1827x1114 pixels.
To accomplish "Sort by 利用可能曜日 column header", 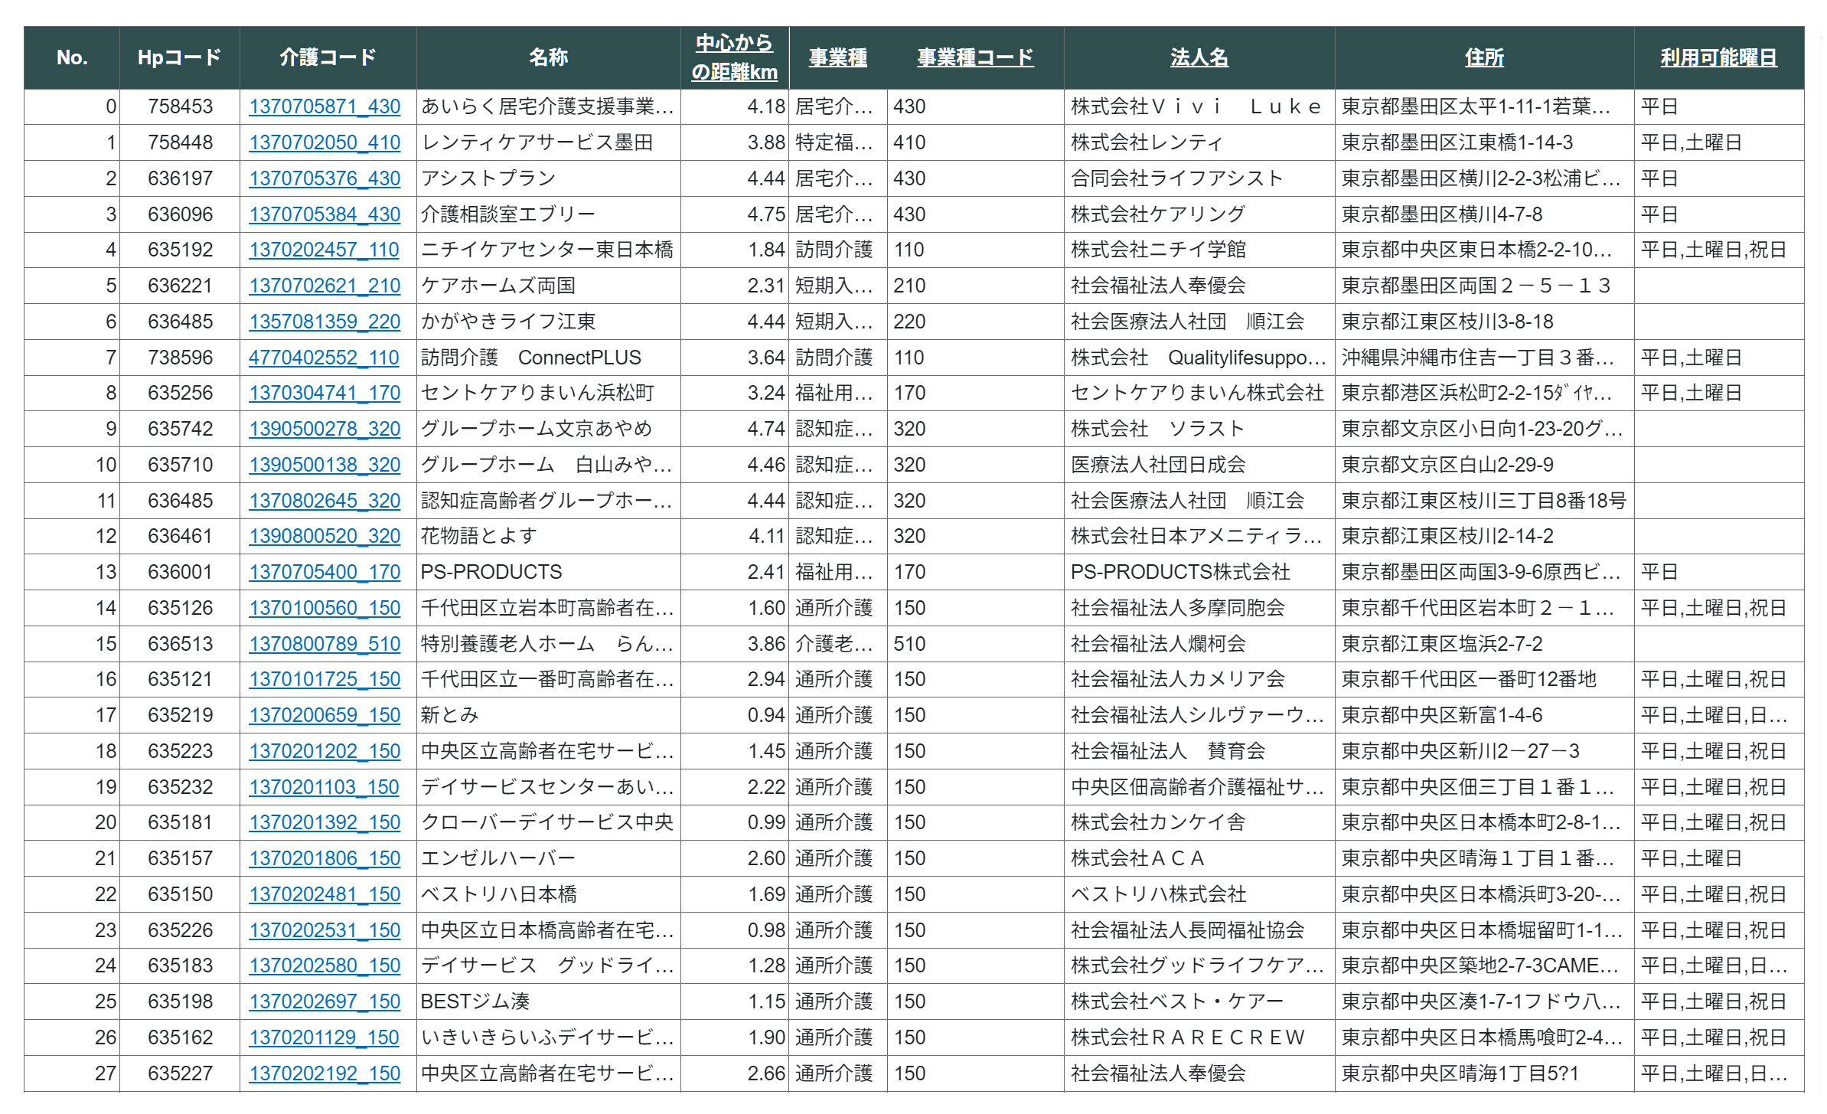I will coord(1718,57).
